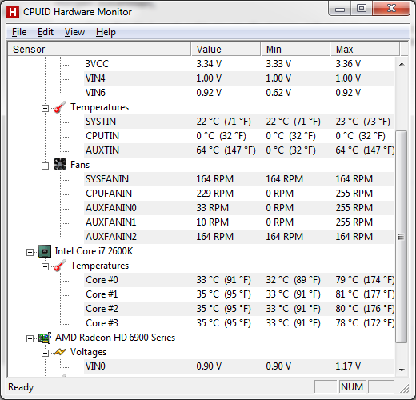Collapse the Fans group
416x400 pixels.
point(45,166)
